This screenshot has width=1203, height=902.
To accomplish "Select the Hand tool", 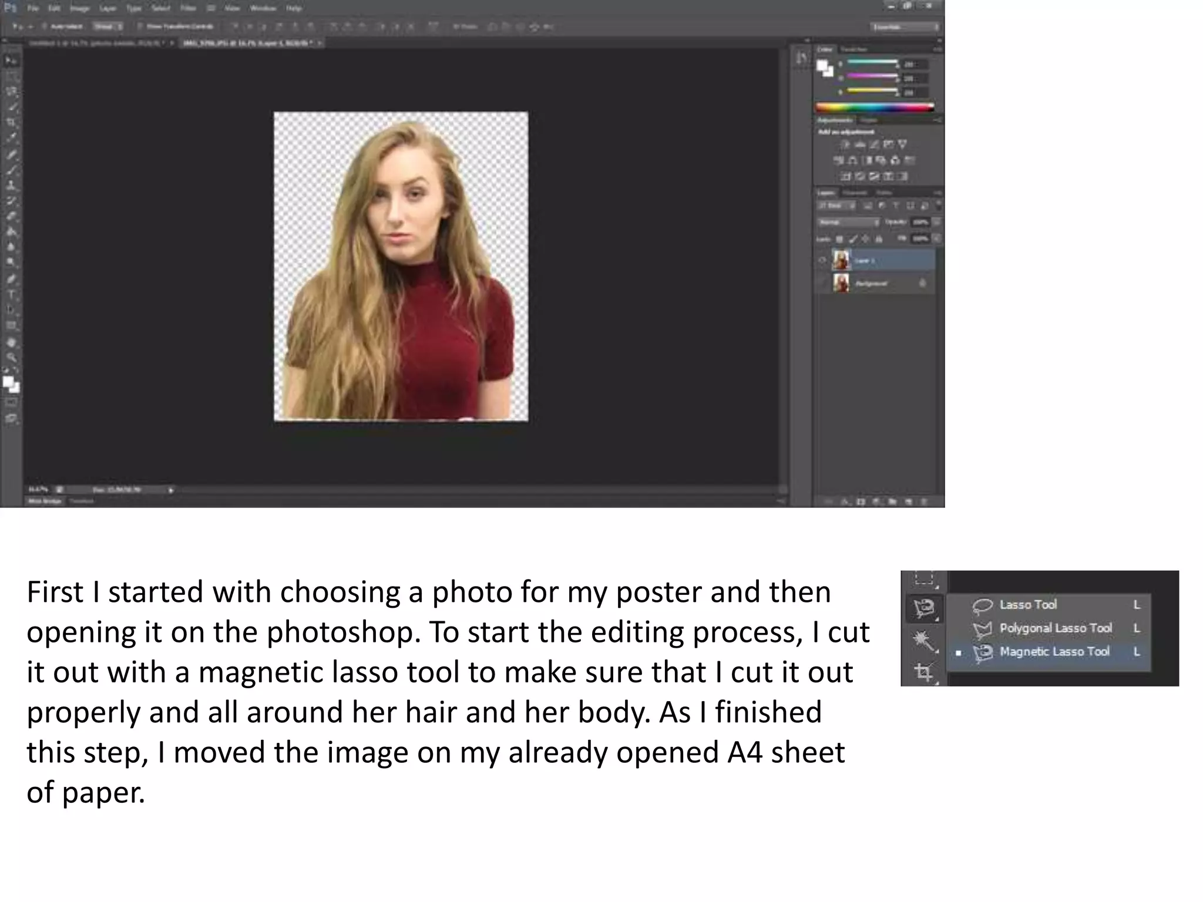I will click(11, 342).
